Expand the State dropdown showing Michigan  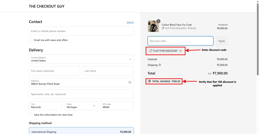[x=81, y=106]
